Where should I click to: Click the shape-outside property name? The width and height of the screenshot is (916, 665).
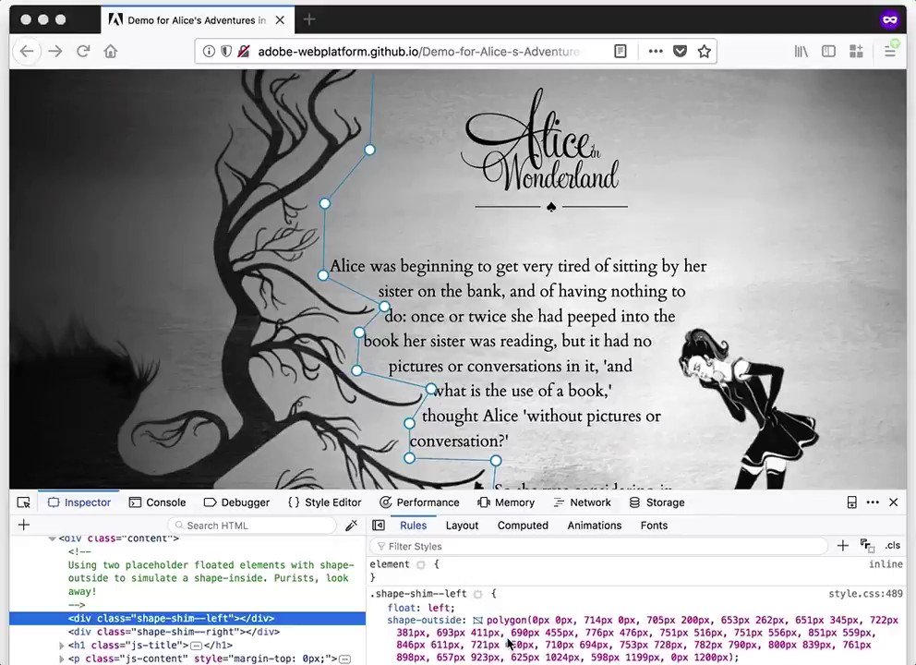426,620
